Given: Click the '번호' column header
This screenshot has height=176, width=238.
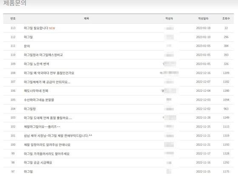Looking at the screenshot, I should pos(13,19).
